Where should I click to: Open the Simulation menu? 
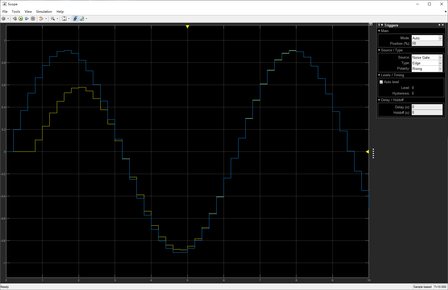[x=44, y=11]
